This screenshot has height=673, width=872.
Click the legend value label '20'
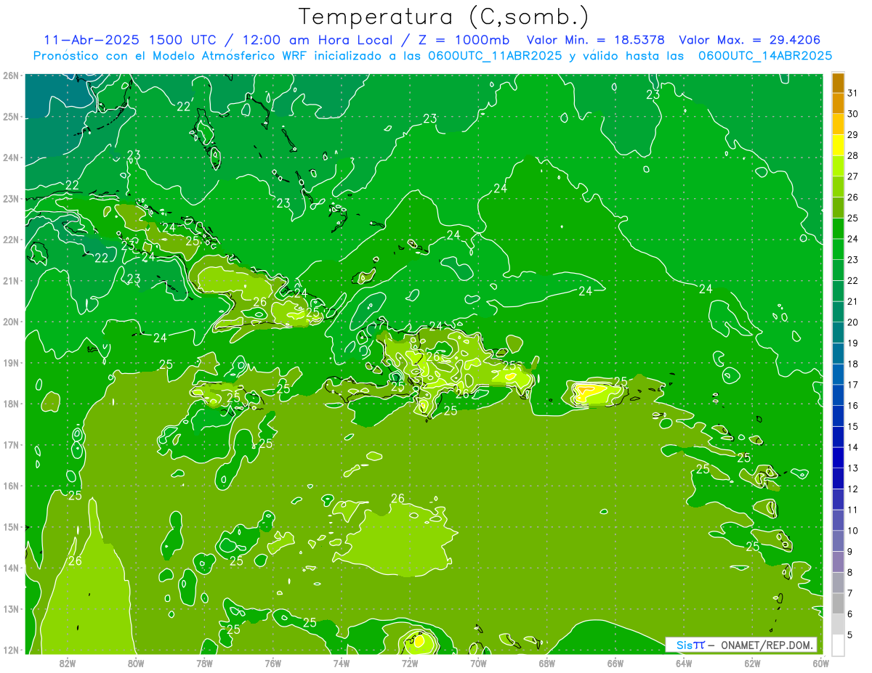tap(852, 322)
